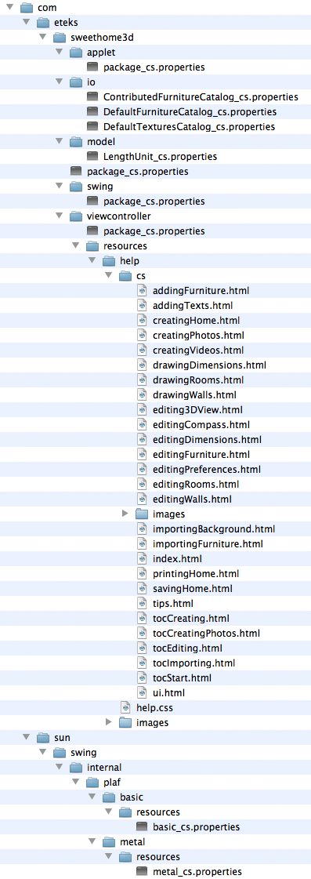Click the io folder icon
Image resolution: width=311 pixels, height=879 pixels.
click(76, 82)
